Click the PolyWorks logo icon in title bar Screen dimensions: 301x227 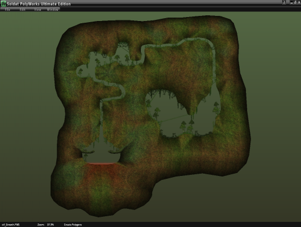pos(3,3)
